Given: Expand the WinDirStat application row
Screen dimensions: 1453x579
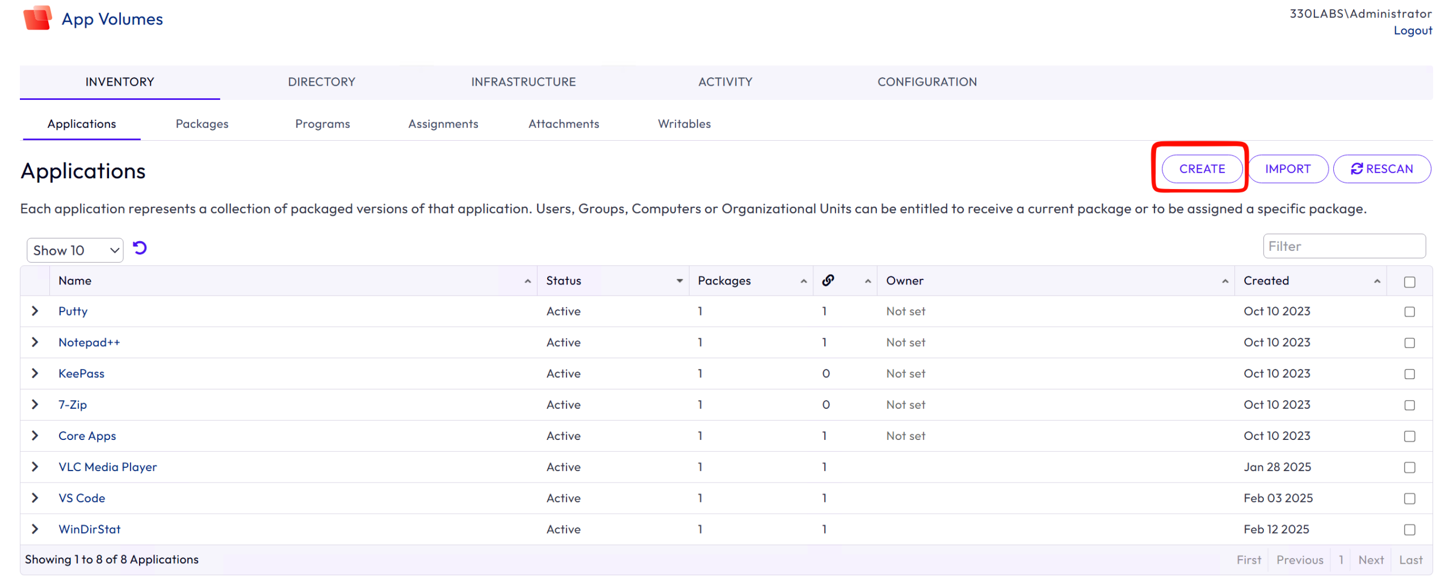Looking at the screenshot, I should 35,530.
